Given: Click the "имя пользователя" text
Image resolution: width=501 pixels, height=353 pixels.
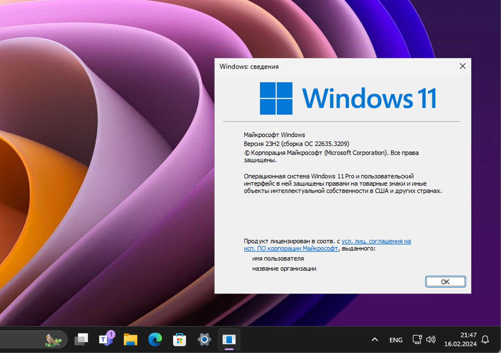Looking at the screenshot, I should [278, 259].
